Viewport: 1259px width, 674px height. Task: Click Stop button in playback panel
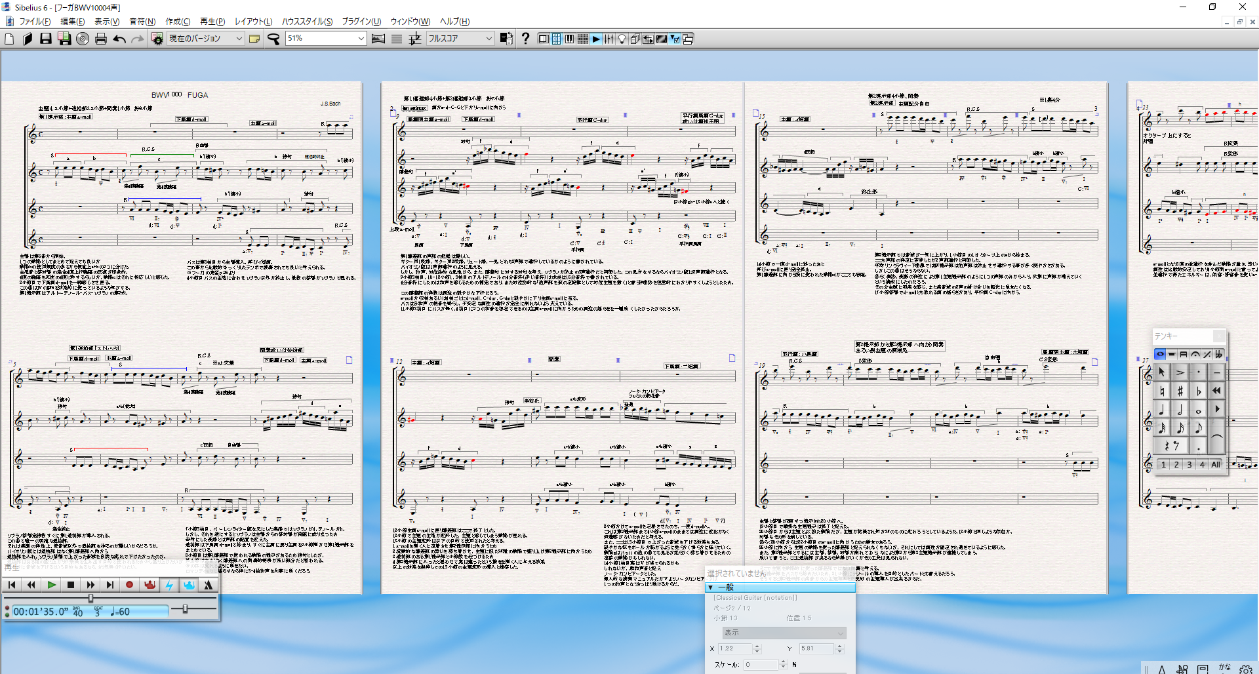pyautogui.click(x=71, y=585)
